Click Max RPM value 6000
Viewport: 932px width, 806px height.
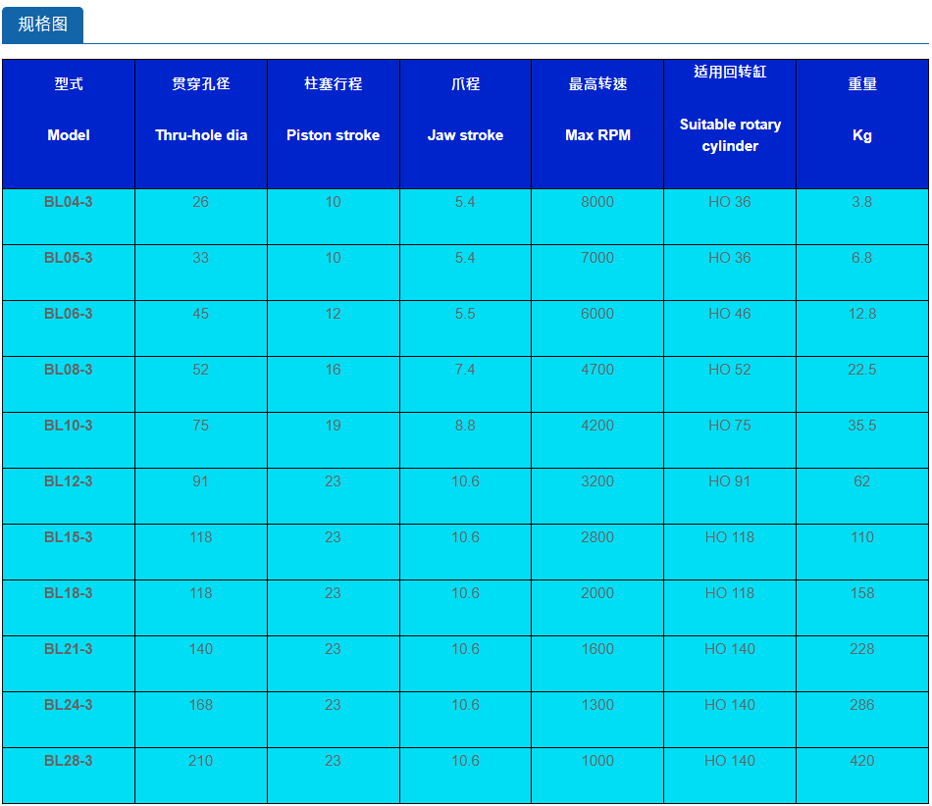(597, 314)
